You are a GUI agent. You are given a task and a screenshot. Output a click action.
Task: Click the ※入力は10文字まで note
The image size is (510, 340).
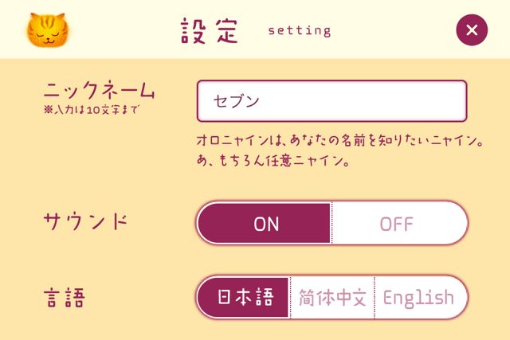coord(91,110)
